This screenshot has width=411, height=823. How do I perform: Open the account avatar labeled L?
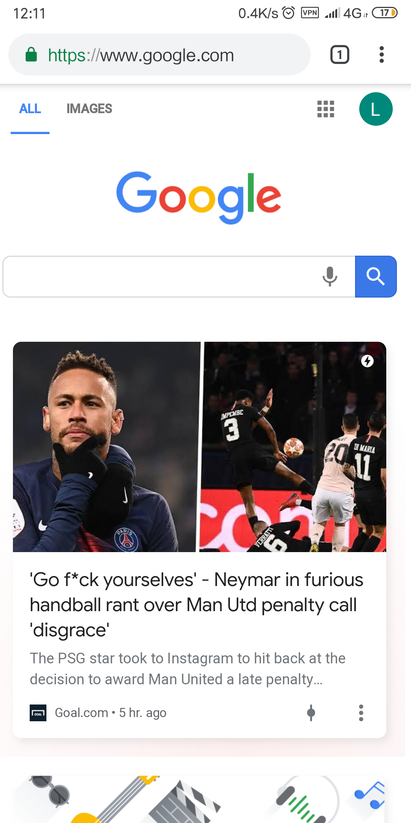click(376, 109)
